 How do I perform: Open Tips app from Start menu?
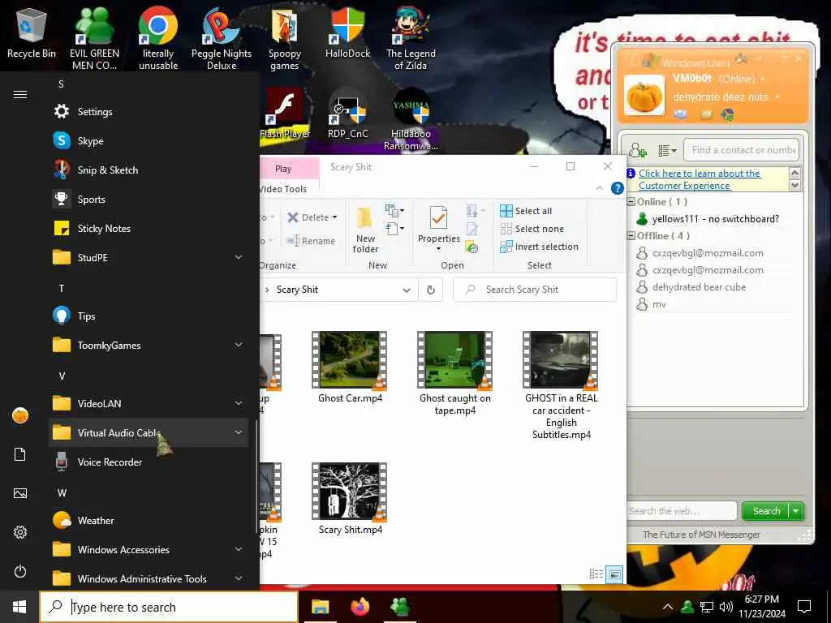point(149,316)
